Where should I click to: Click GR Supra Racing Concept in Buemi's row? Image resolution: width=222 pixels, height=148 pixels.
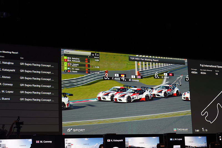pos(37,100)
